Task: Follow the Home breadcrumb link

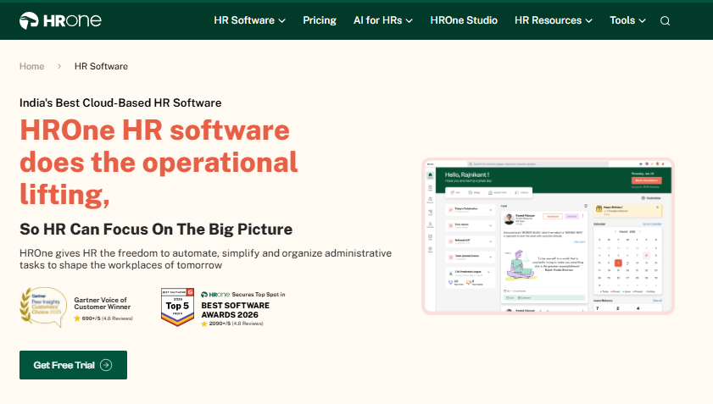Action: pyautogui.click(x=32, y=66)
